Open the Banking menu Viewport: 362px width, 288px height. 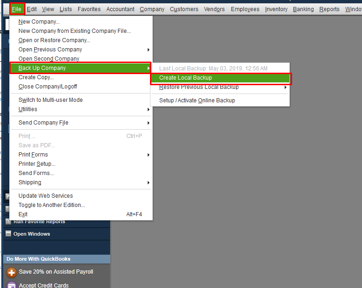303,9
